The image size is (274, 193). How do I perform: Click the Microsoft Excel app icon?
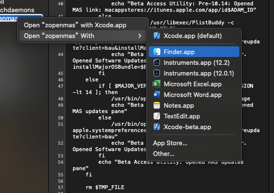tap(157, 84)
